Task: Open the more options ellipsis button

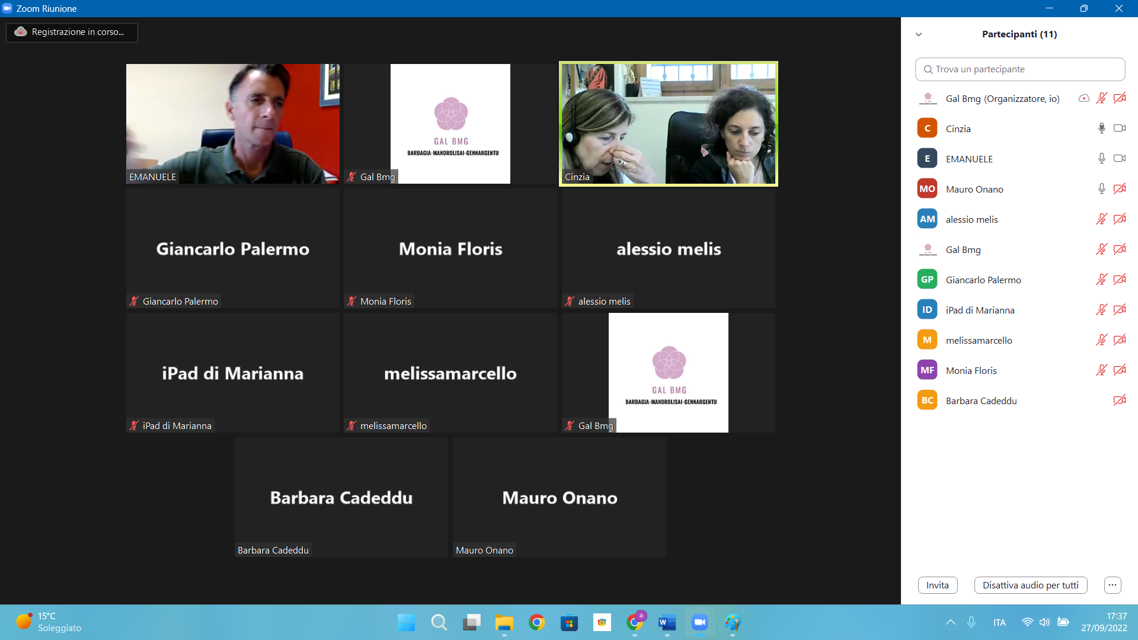Action: [1113, 585]
